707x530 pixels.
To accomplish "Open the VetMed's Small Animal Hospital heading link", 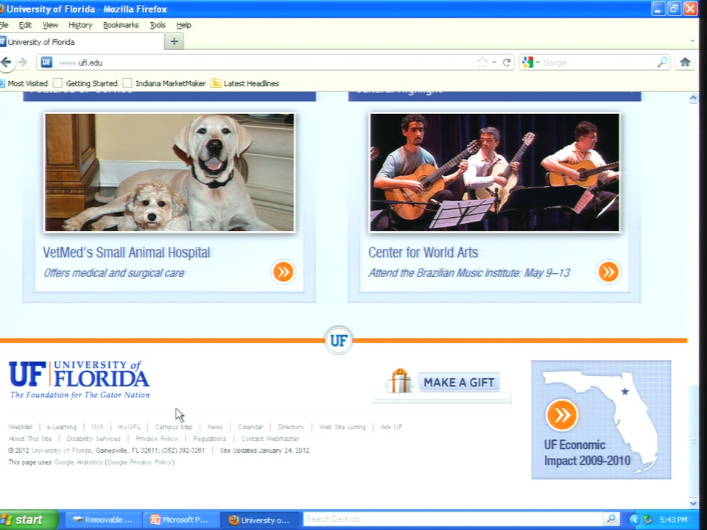I will 126,252.
